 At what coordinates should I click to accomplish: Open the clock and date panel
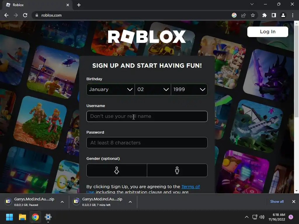tap(277, 217)
